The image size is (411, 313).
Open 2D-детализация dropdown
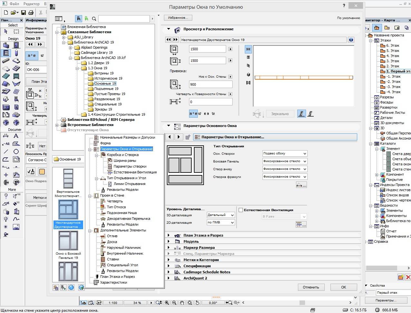(221, 222)
